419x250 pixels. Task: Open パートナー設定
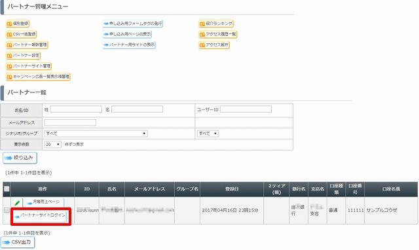(23, 56)
